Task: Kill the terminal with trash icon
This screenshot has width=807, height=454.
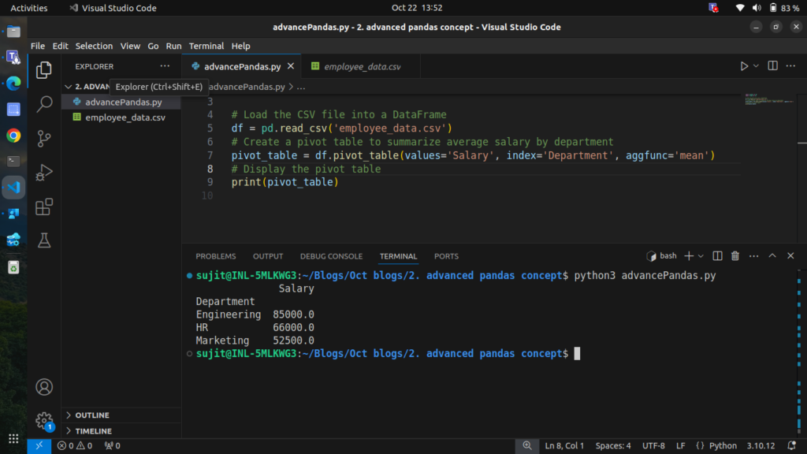Action: [735, 256]
